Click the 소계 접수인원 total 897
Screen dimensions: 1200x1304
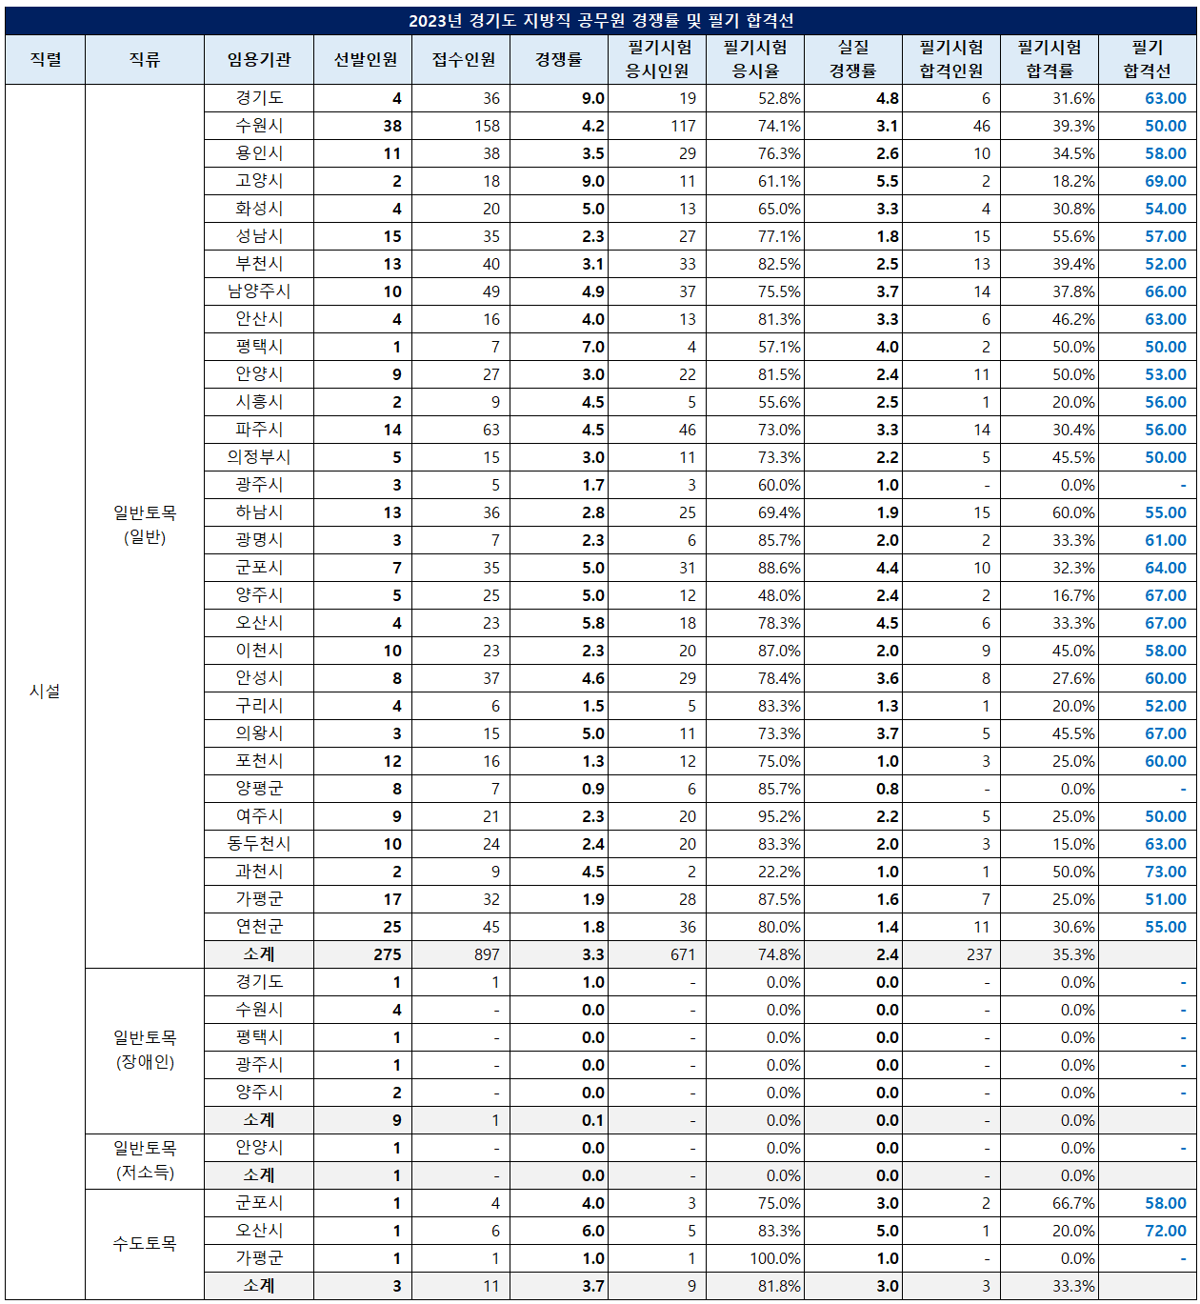(x=487, y=954)
